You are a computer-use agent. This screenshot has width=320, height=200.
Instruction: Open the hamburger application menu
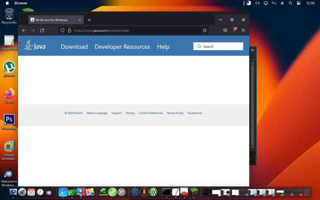point(243,30)
